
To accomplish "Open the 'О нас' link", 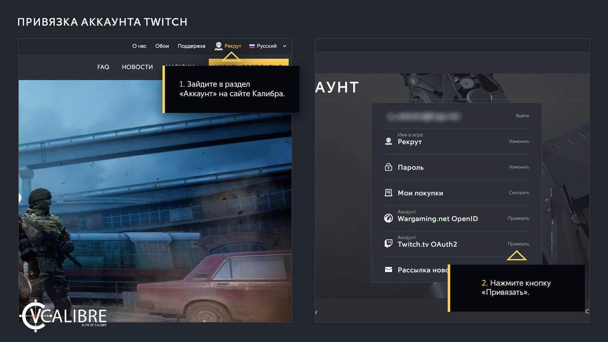I will pyautogui.click(x=139, y=46).
